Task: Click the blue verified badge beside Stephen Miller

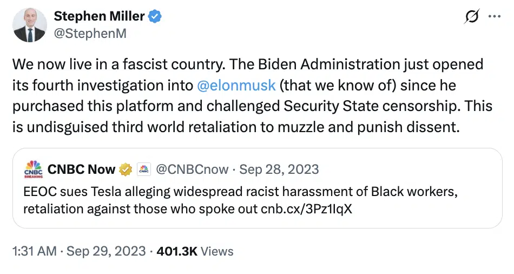Action: pyautogui.click(x=155, y=17)
